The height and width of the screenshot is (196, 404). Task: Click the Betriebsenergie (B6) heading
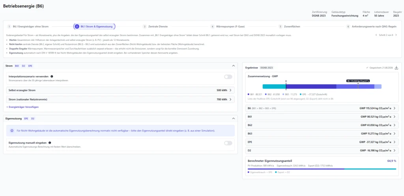point(23,6)
